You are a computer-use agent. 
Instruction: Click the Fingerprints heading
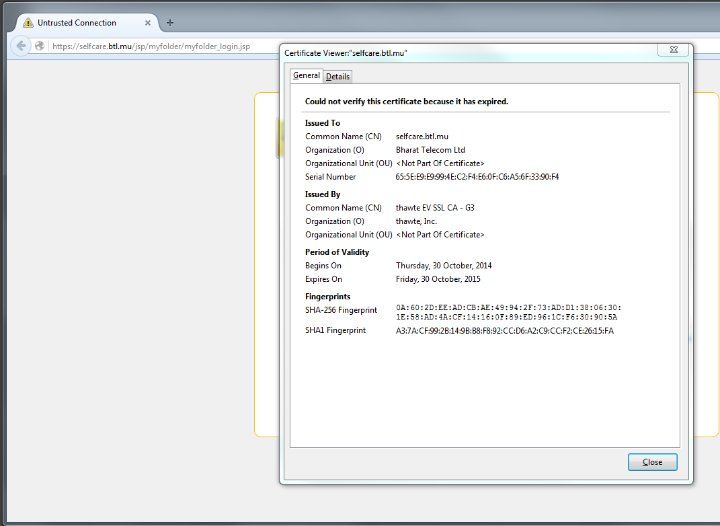[x=327, y=297]
